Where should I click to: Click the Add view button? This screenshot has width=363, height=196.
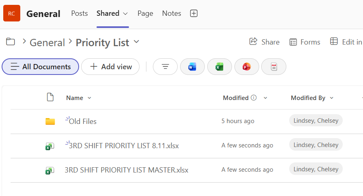[110, 66]
